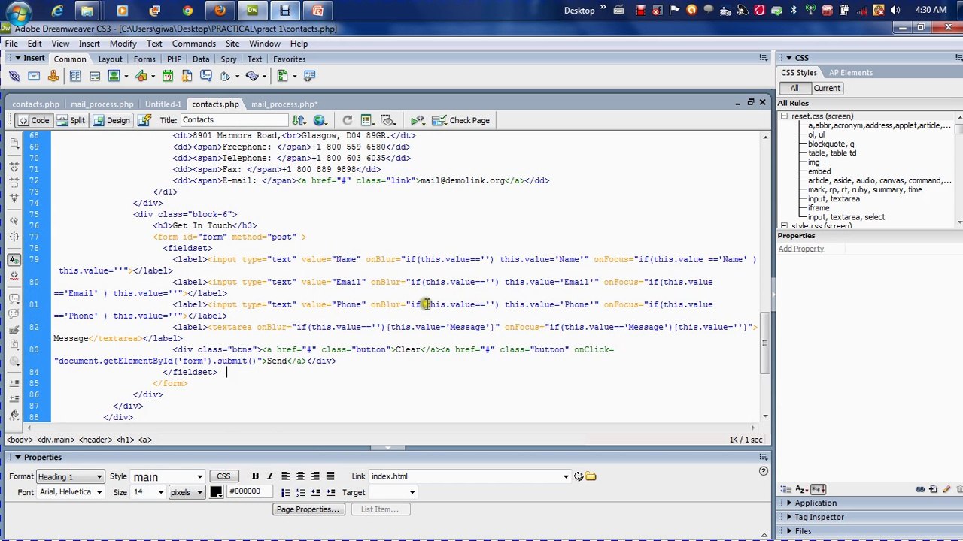Insert a Table from Common bar
Screen dimensions: 963x541
(x=75, y=76)
